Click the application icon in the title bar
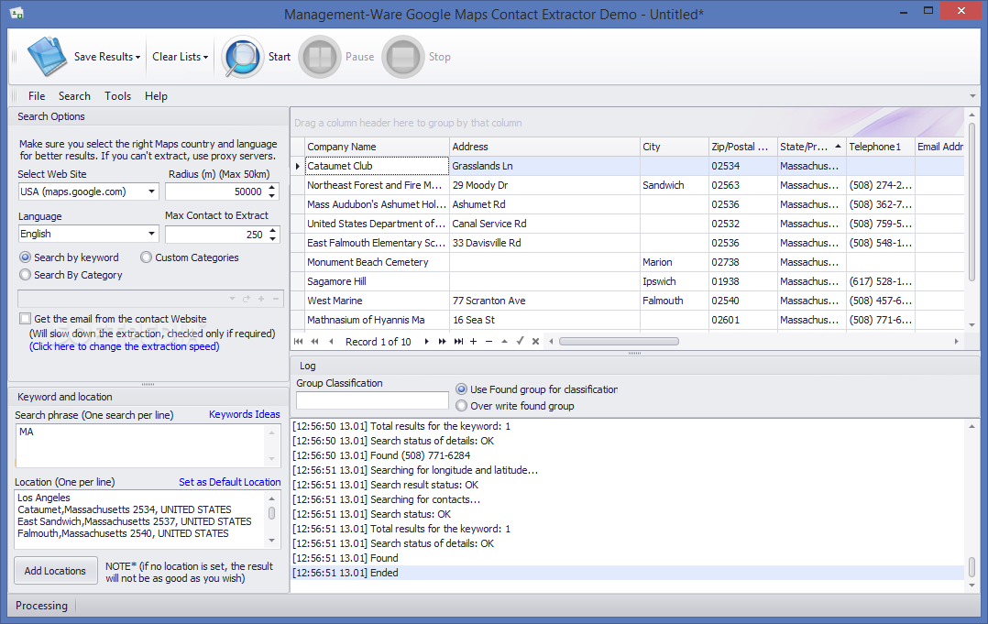 [16, 13]
